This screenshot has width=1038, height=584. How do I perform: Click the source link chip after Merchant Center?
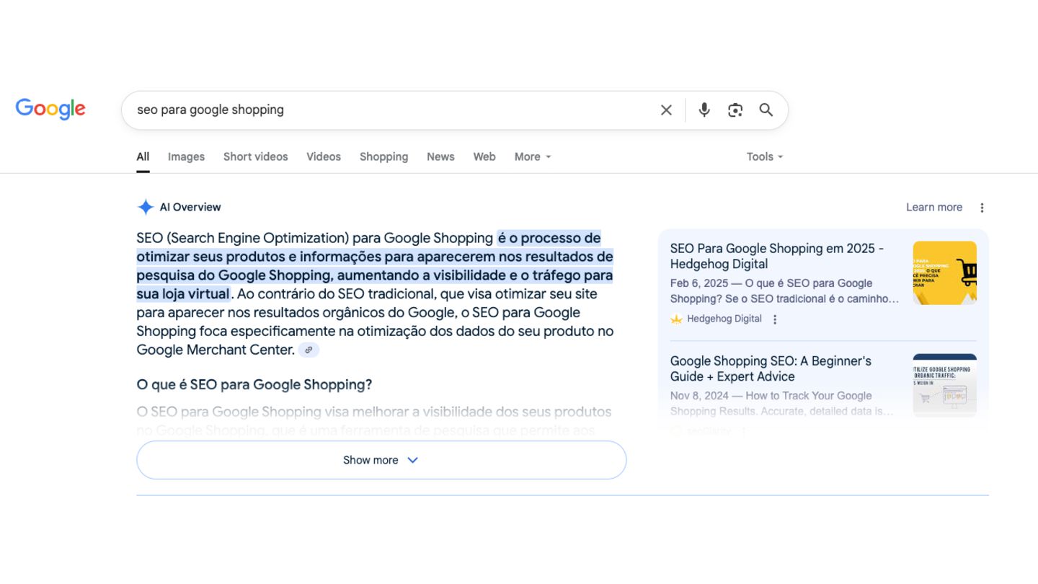point(309,350)
